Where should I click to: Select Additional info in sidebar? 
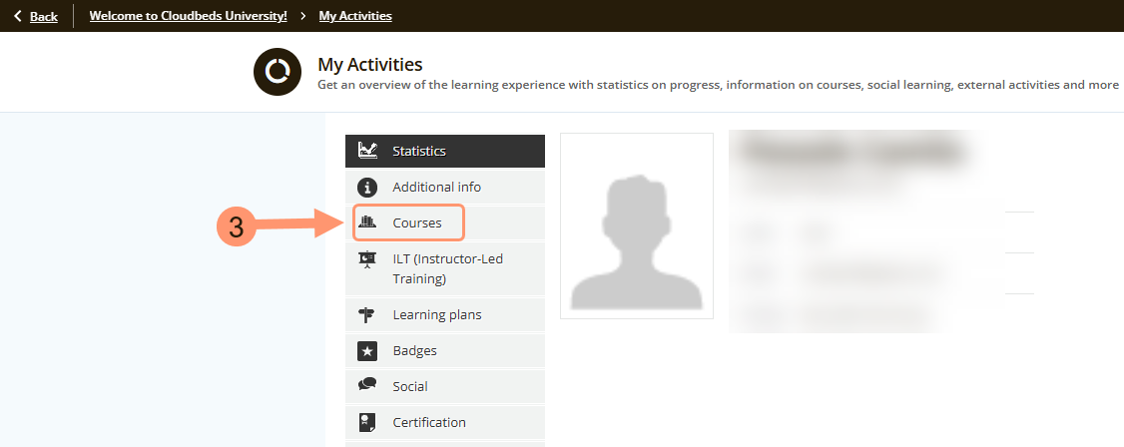(x=436, y=187)
